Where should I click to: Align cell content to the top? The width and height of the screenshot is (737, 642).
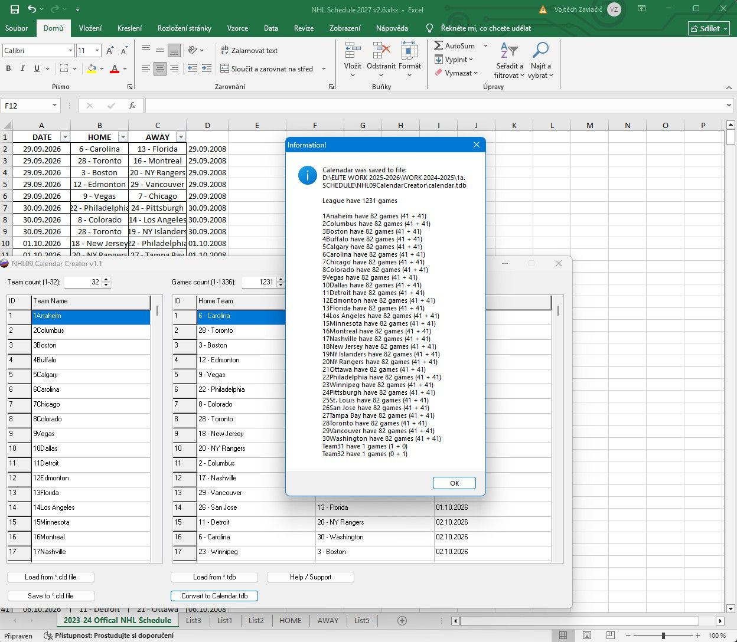(145, 51)
